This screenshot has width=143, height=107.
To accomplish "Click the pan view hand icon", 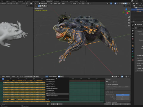I will click(x=129, y=20).
